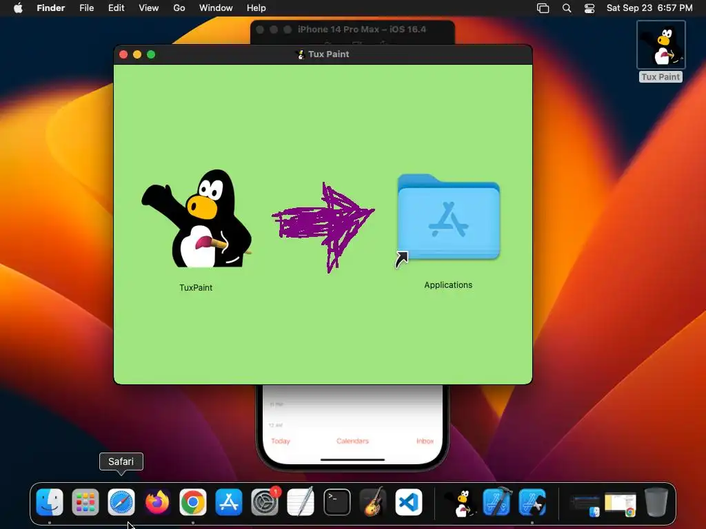706x529 pixels.
Task: Tap Today in the simulator calendar
Action: (281, 441)
